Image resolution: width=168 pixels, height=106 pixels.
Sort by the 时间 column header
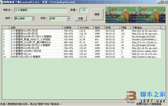pyautogui.click(x=112, y=28)
